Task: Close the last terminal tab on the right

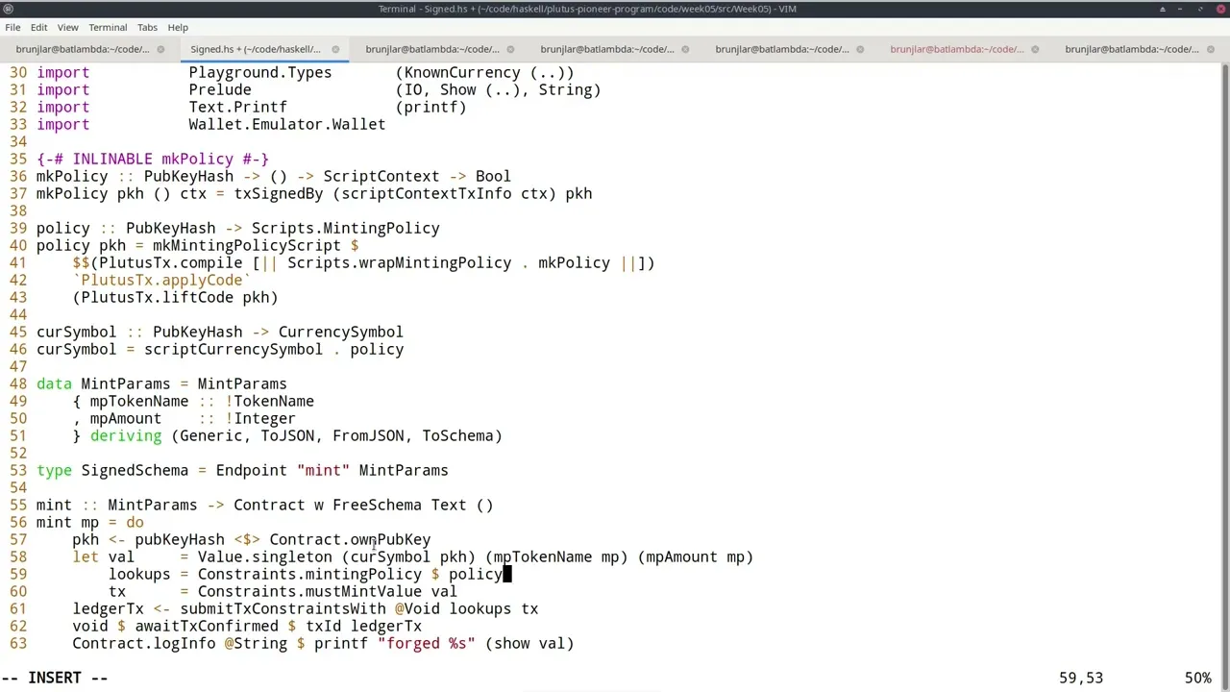Action: click(1210, 49)
